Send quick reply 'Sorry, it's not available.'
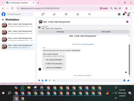Screen dimensions: 134x101 pyautogui.click(x=54, y=68)
